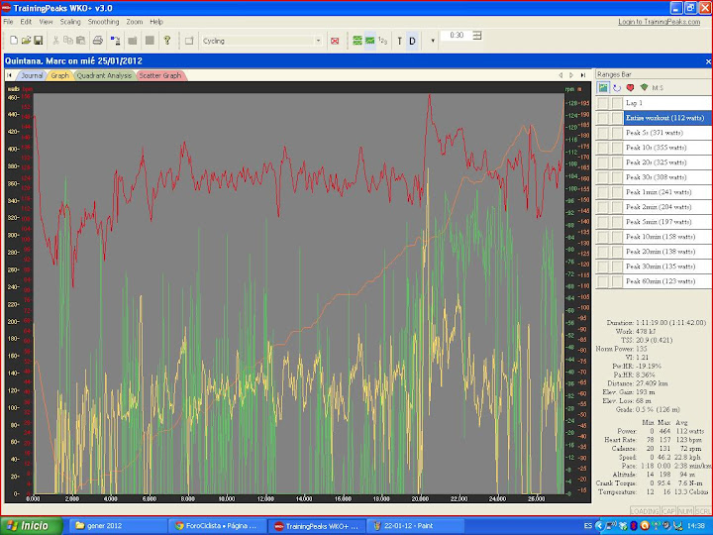Click the red X icon after Cycling
Screen dimensions: 713x535
click(335, 41)
